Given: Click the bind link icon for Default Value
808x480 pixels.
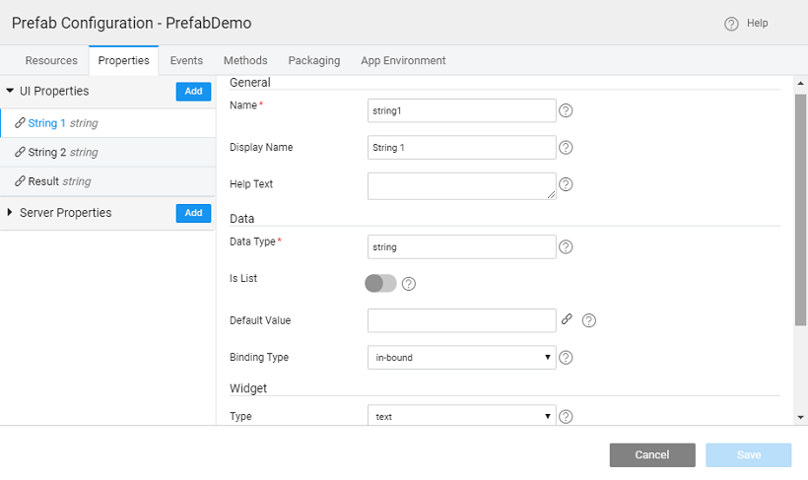Looking at the screenshot, I should click(x=567, y=319).
